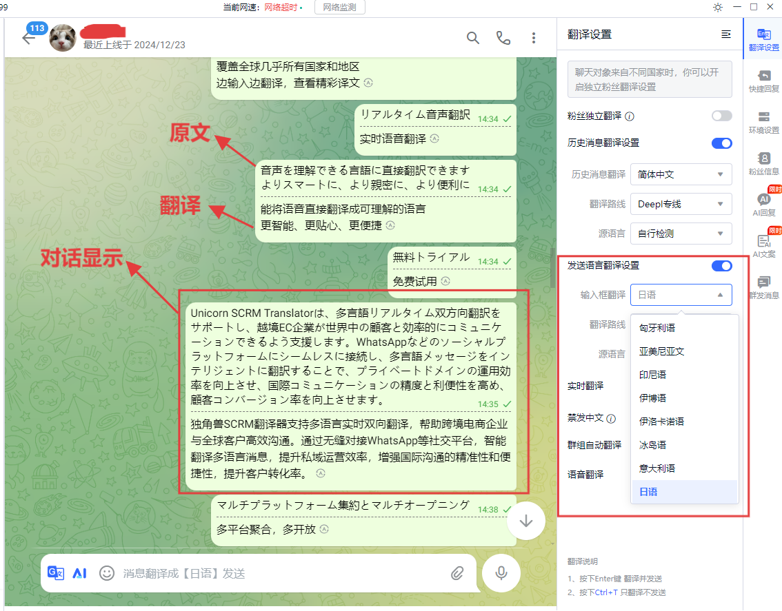Attach a file with the paperclip icon
The image size is (782, 611).
point(457,573)
